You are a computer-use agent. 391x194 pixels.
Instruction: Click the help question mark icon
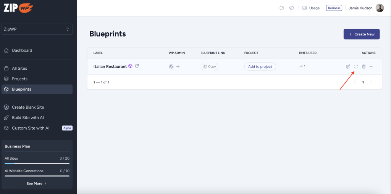282,8
